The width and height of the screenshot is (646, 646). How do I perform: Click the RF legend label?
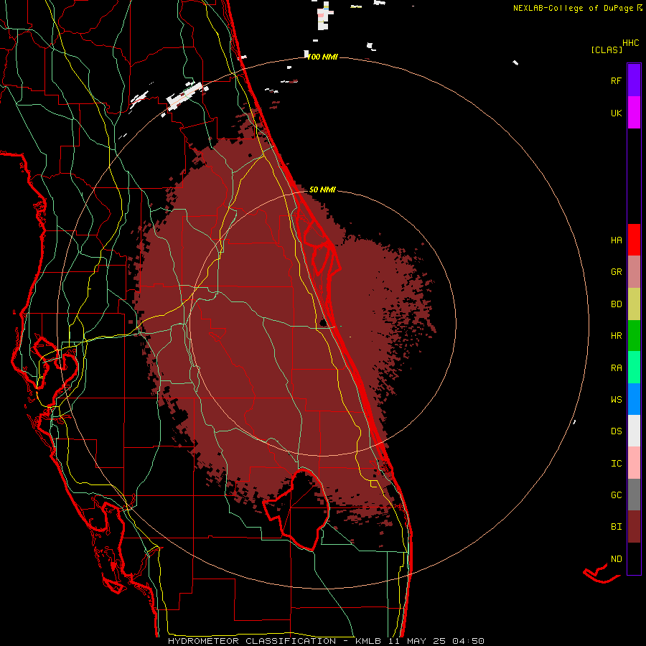[616, 81]
